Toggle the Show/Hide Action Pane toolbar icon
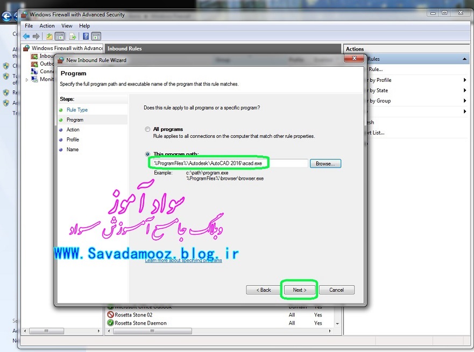 tap(96, 37)
